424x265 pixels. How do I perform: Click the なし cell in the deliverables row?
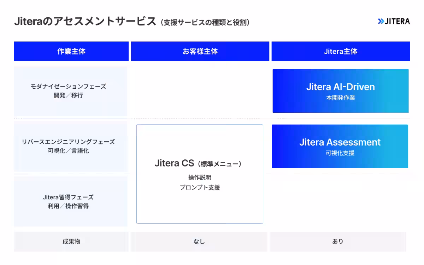199,242
